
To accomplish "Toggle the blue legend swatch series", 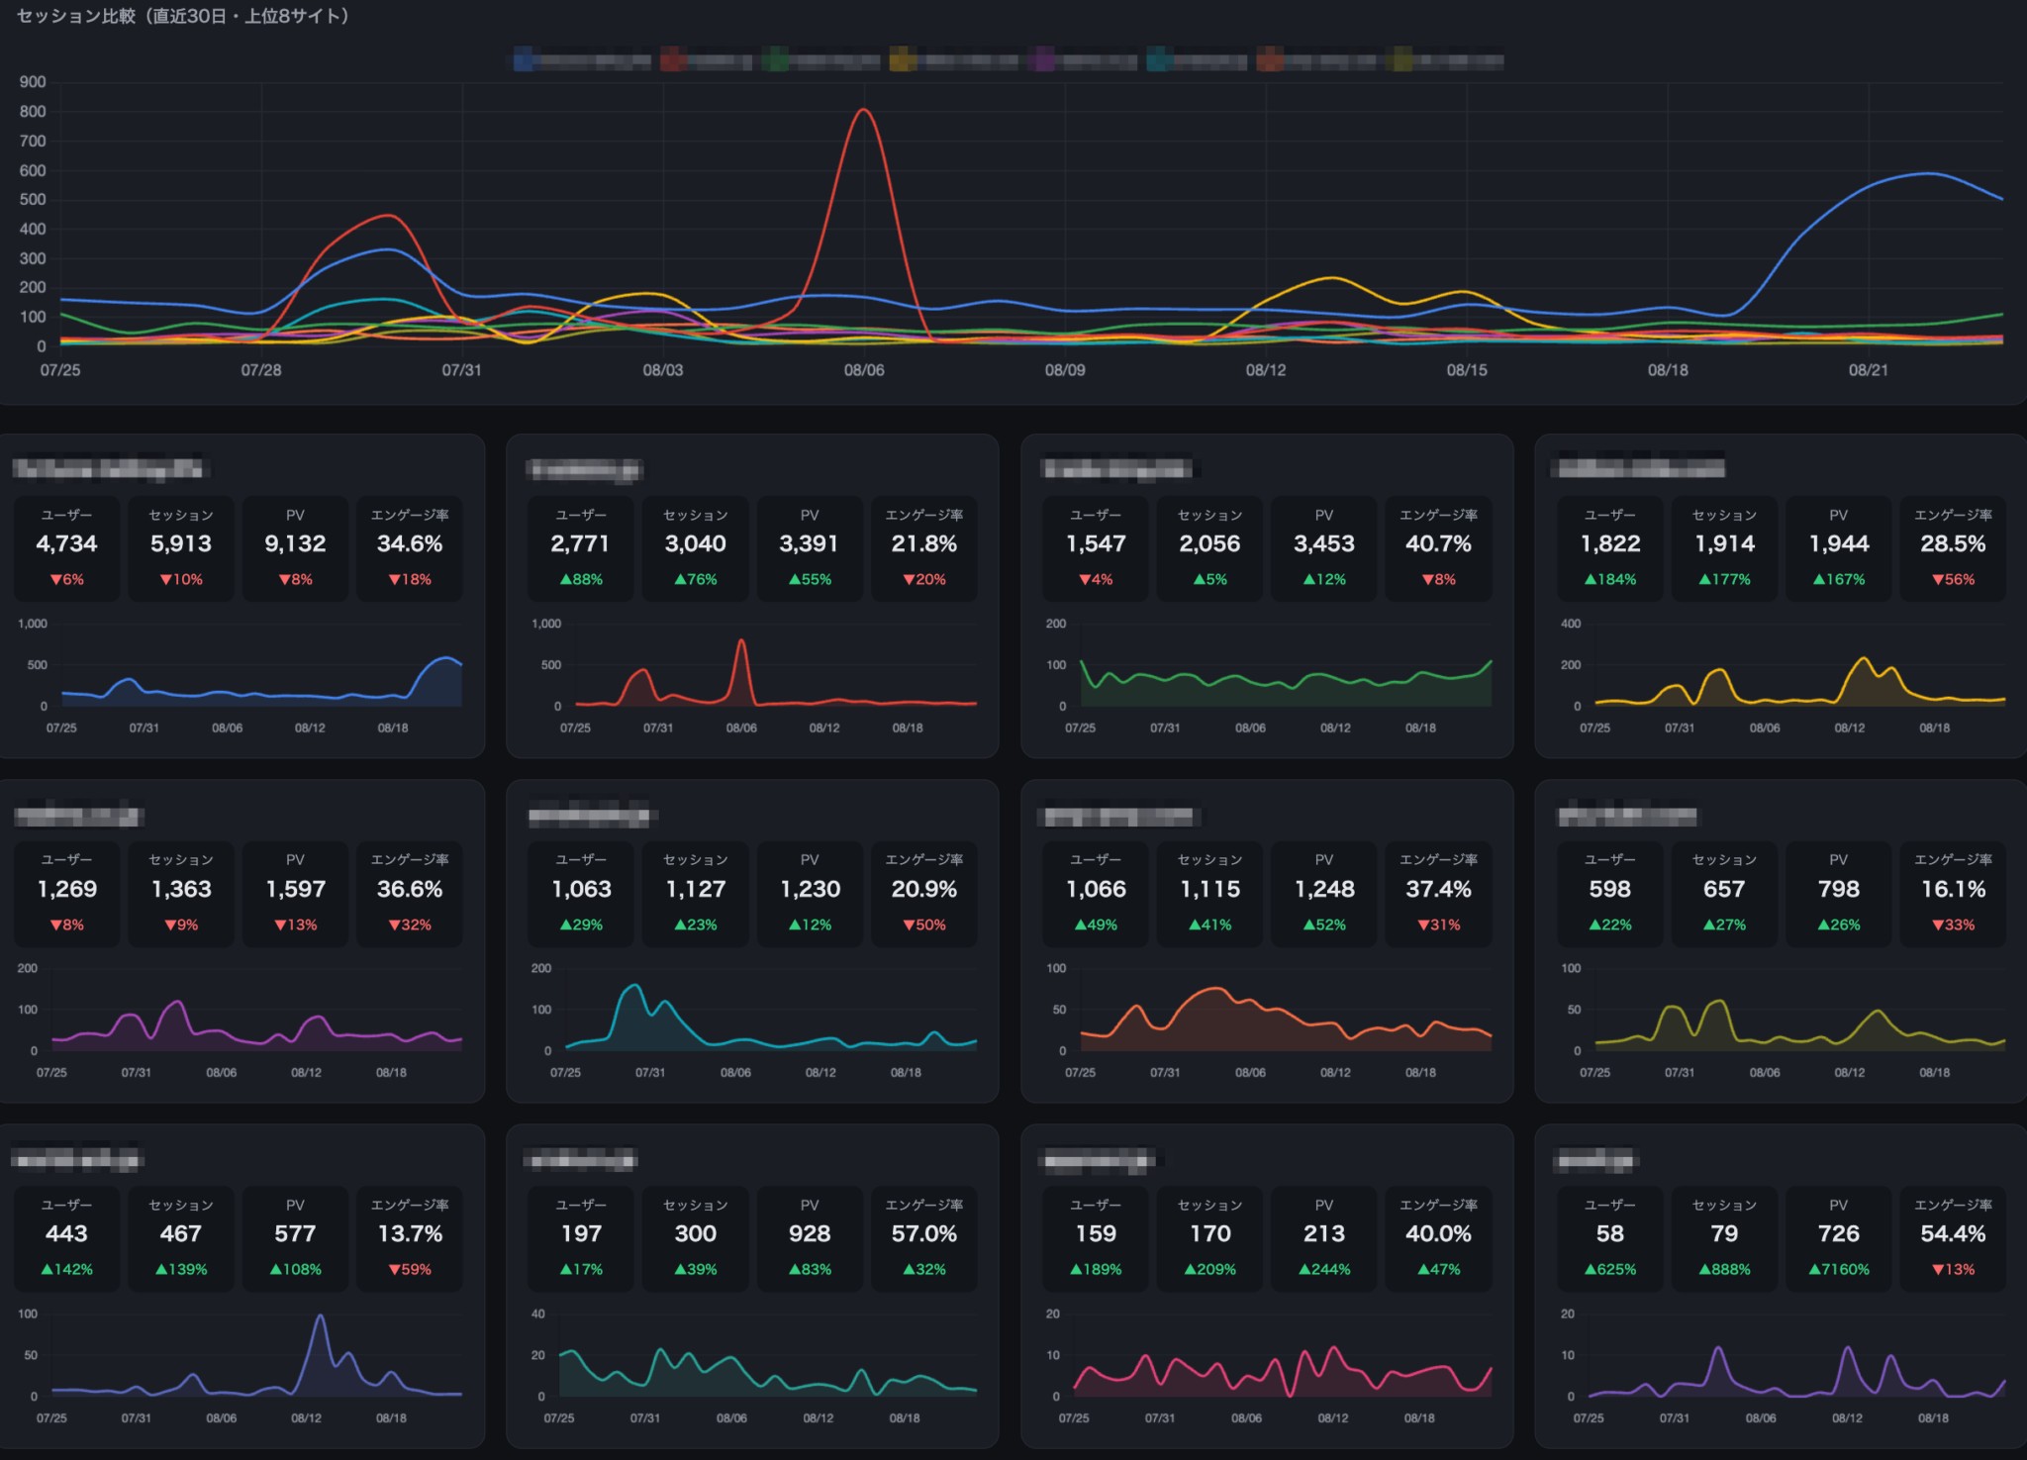I will (x=524, y=60).
